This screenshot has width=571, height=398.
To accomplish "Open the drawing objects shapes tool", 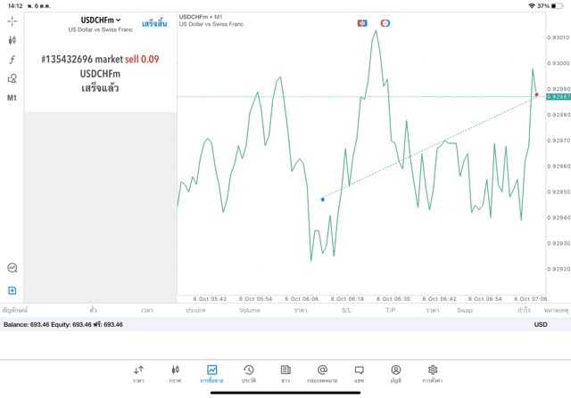I will click(x=12, y=78).
